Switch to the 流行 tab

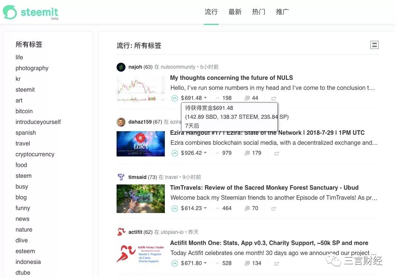211,12
